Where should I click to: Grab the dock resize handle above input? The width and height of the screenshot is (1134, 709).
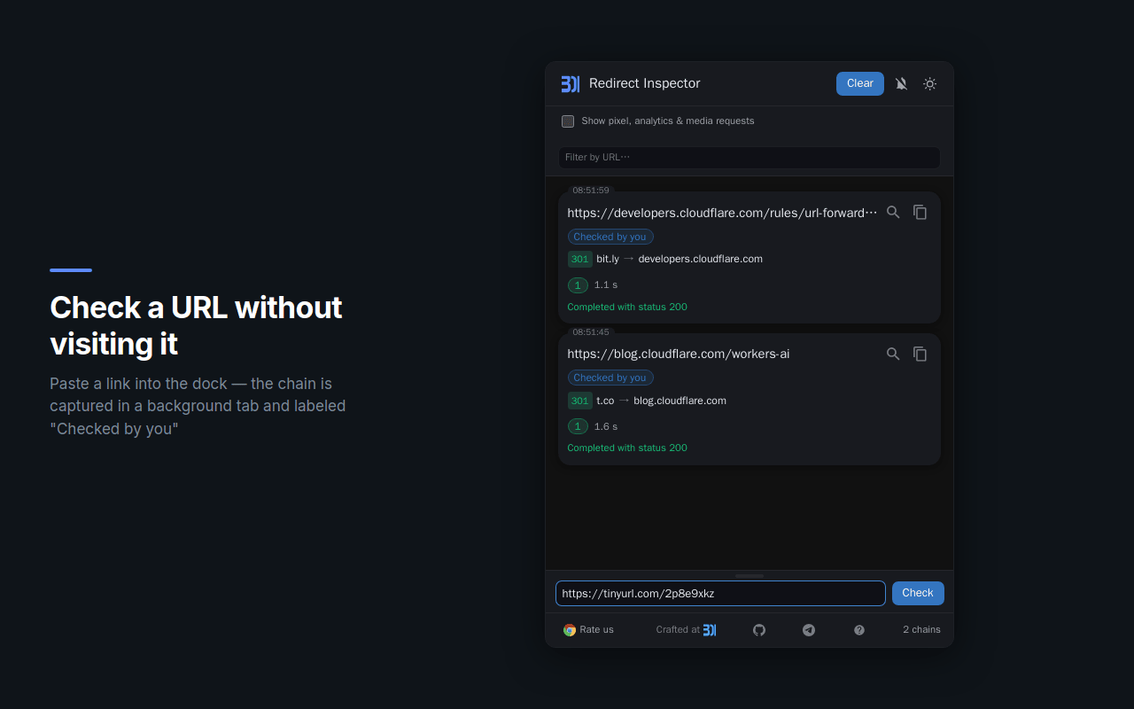(x=750, y=576)
